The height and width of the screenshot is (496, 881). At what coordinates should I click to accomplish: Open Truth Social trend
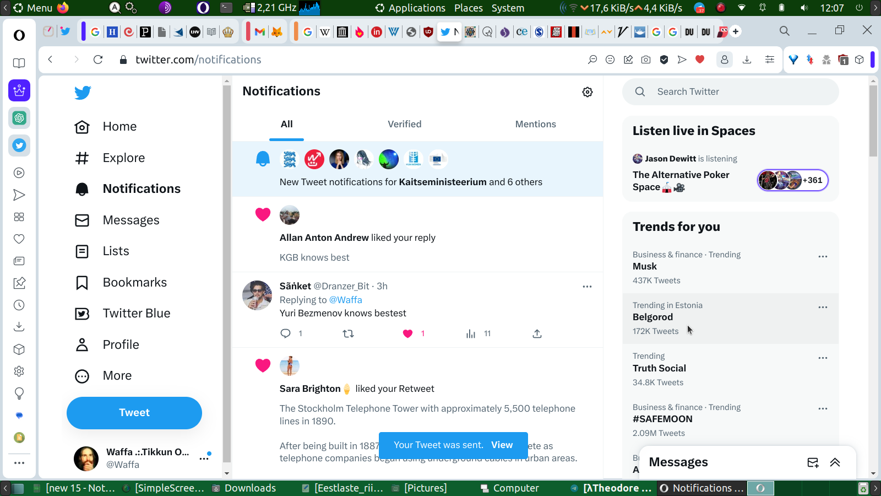click(731, 369)
